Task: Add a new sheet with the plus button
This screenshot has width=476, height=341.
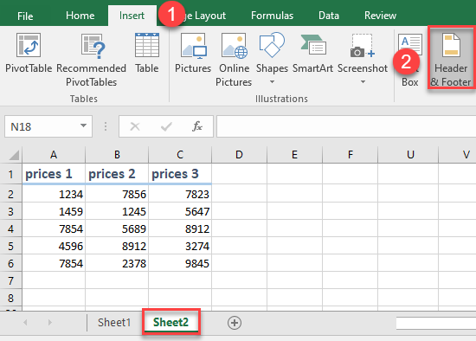Action: click(x=235, y=323)
